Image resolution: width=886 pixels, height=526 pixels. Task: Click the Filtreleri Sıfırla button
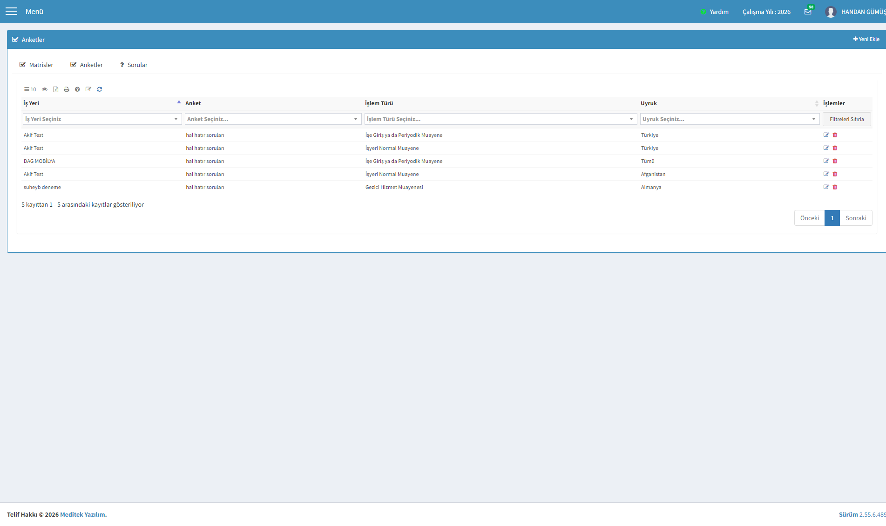pyautogui.click(x=846, y=119)
